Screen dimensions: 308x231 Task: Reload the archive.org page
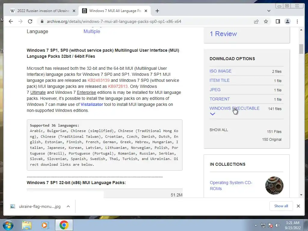tap(30, 21)
